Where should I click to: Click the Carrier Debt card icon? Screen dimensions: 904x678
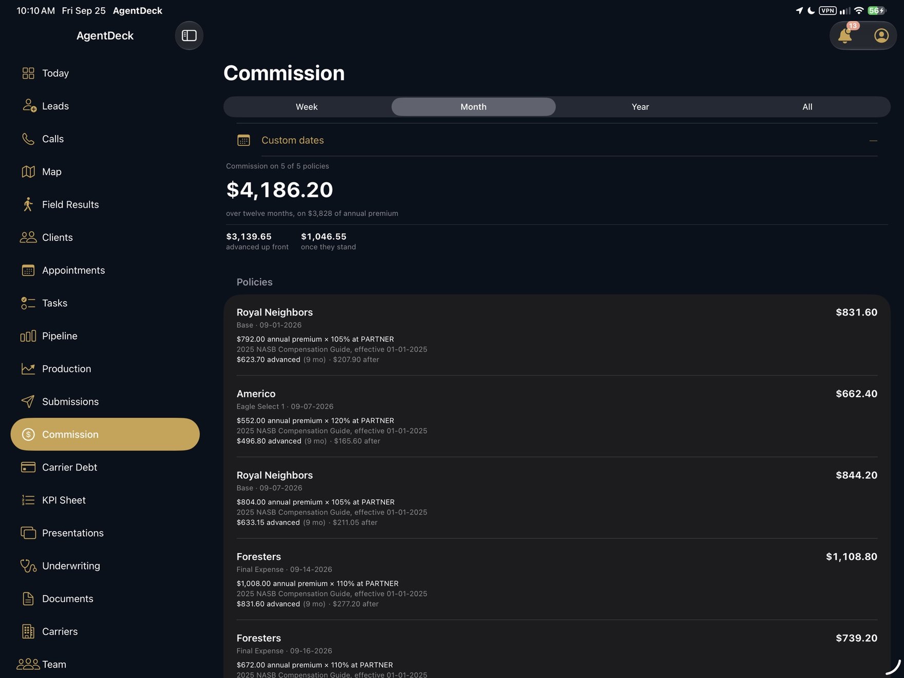(x=28, y=467)
